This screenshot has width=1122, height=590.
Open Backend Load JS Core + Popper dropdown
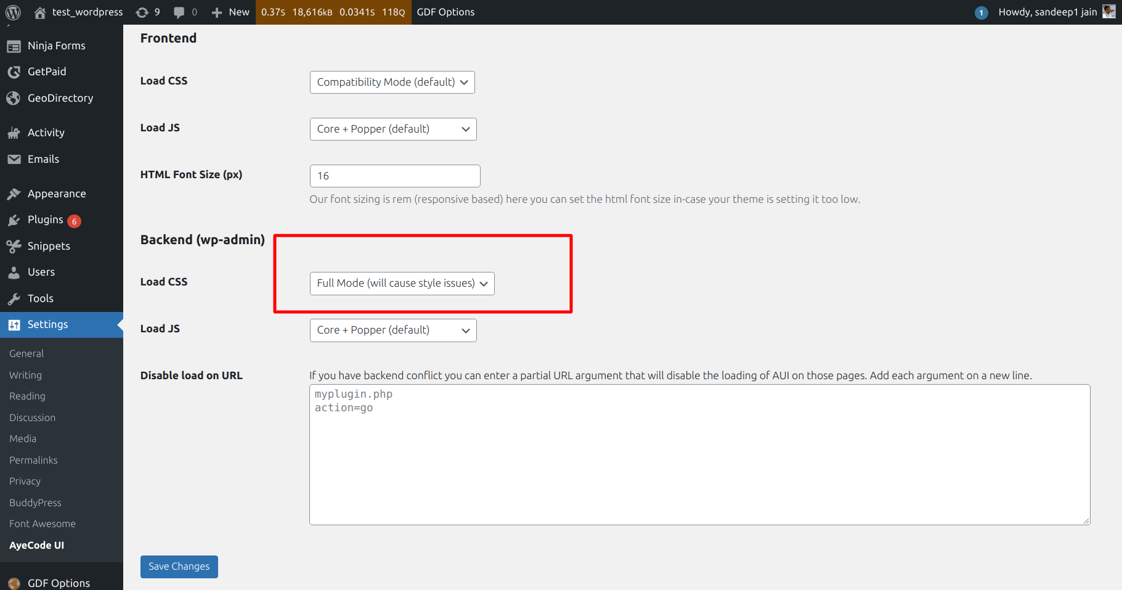393,330
